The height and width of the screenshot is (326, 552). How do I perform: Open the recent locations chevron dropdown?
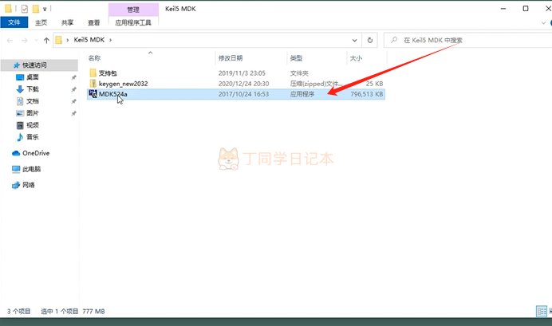36,40
